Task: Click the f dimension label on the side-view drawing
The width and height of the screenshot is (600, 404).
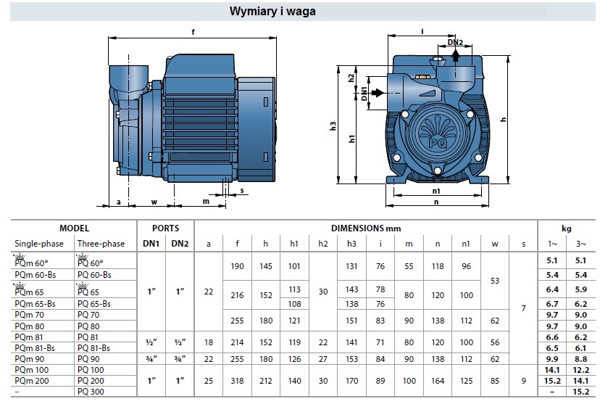Action: point(193,33)
